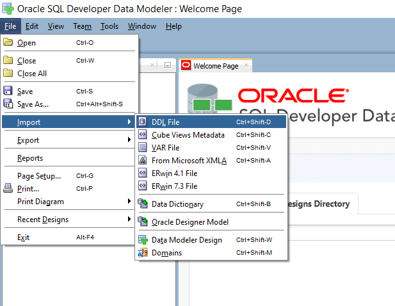Viewport: 395px width, 306px height.
Task: Choose Close in the File menu
Action: 69,60
